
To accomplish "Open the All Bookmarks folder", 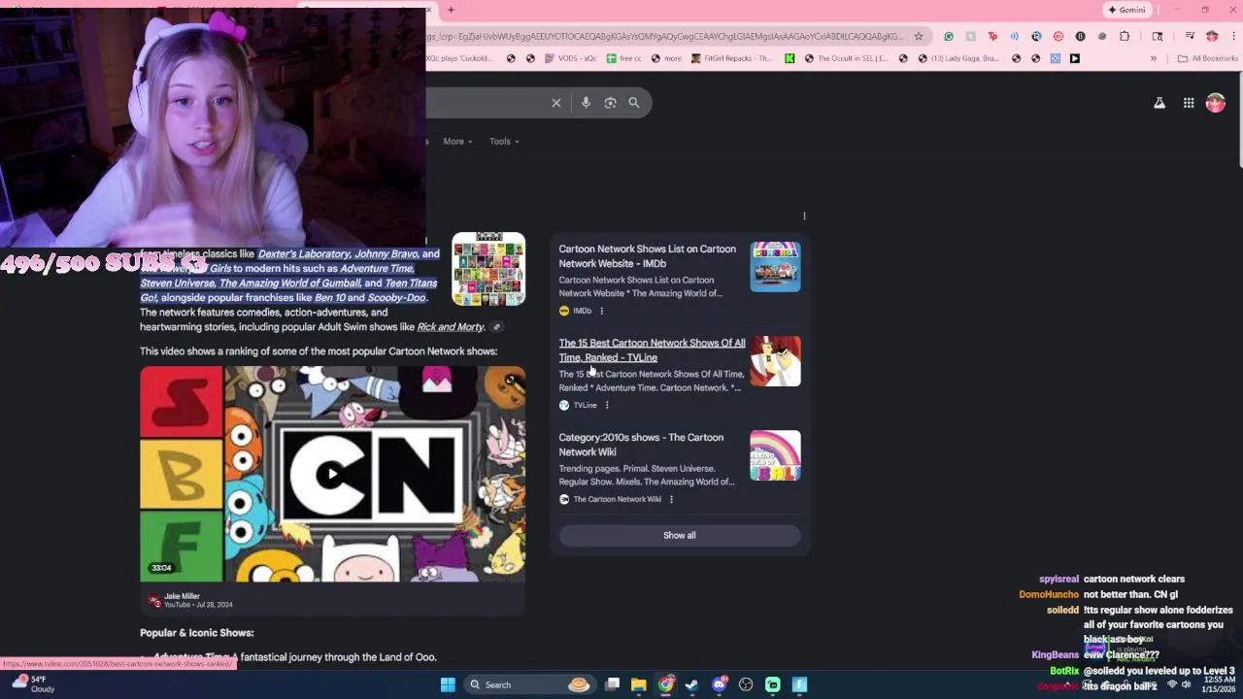I will tap(1207, 58).
